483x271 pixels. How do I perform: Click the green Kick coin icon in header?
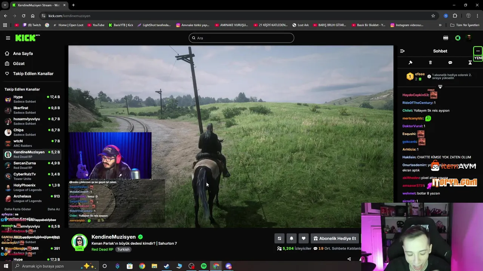458,38
